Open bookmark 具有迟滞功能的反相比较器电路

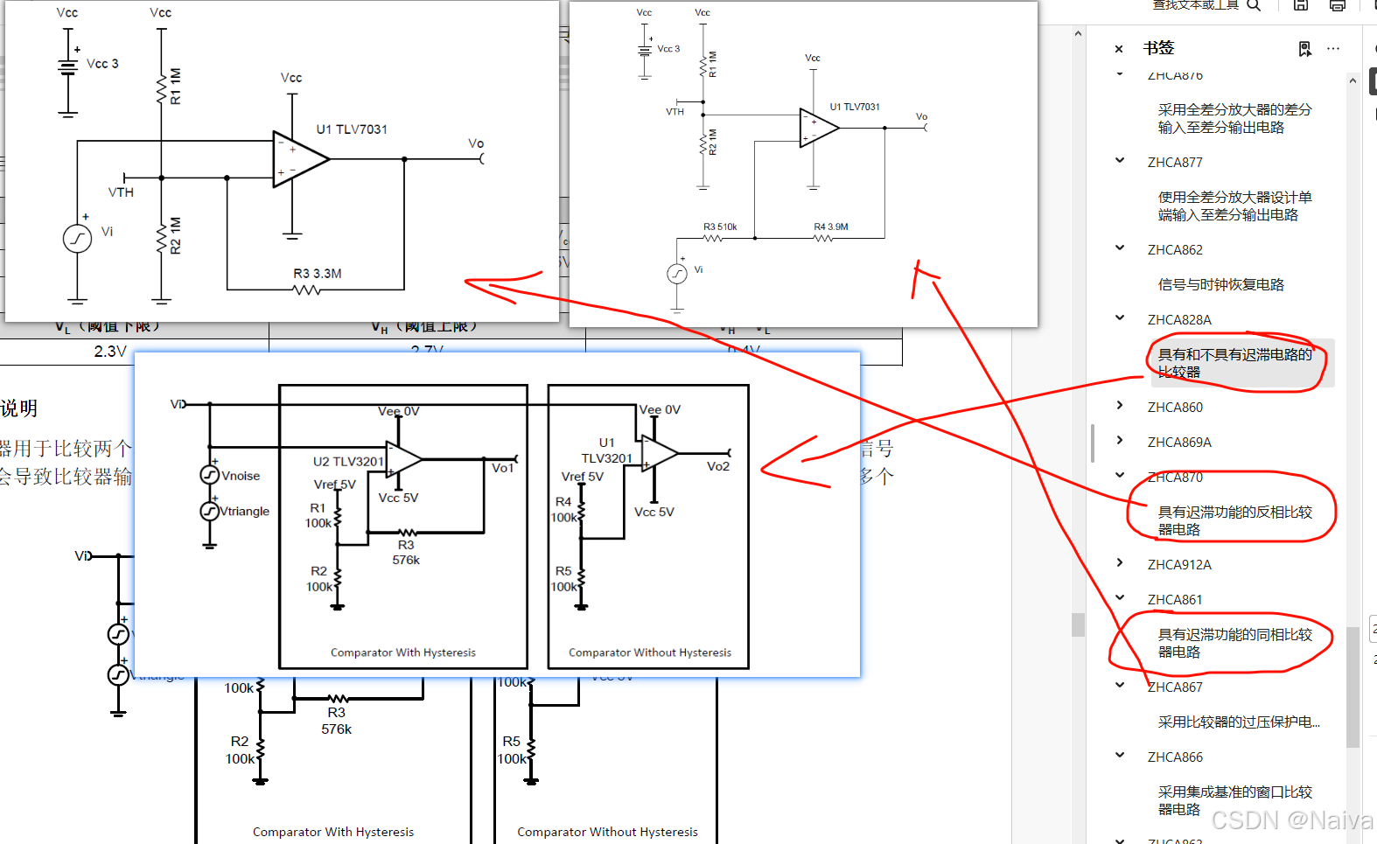[x=1234, y=521]
